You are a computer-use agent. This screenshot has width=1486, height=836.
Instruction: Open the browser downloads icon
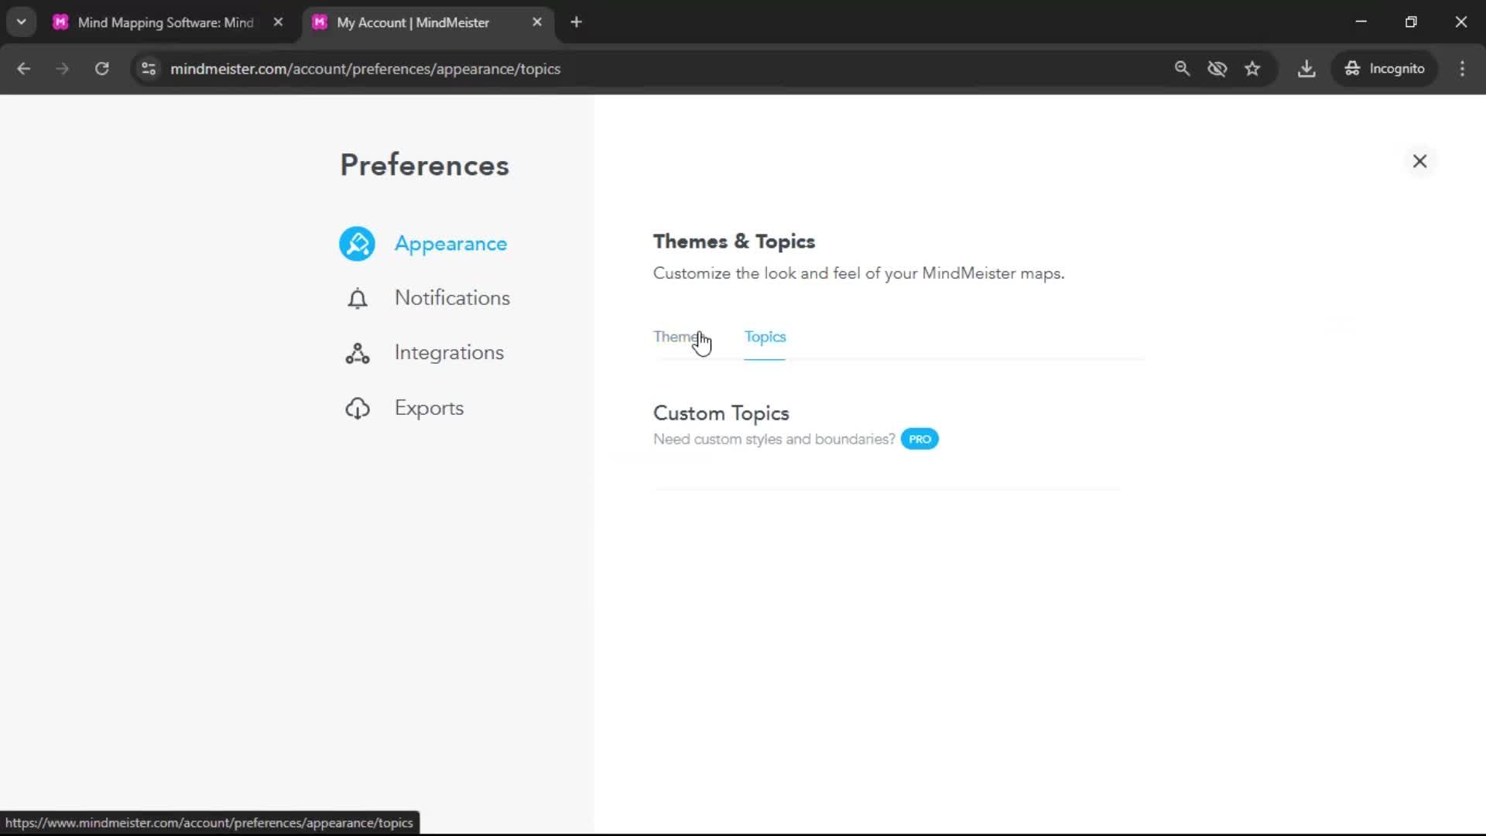(1306, 69)
